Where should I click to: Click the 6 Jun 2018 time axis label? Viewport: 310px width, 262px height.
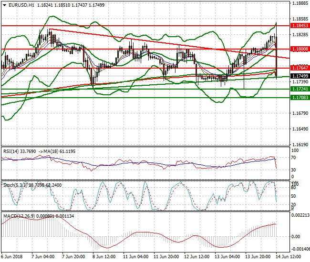pos(11,257)
